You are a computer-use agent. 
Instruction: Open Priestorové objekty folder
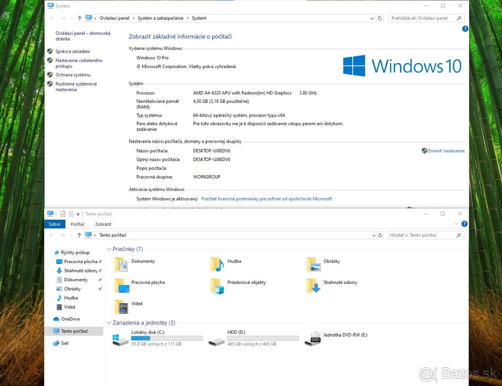pos(217,286)
